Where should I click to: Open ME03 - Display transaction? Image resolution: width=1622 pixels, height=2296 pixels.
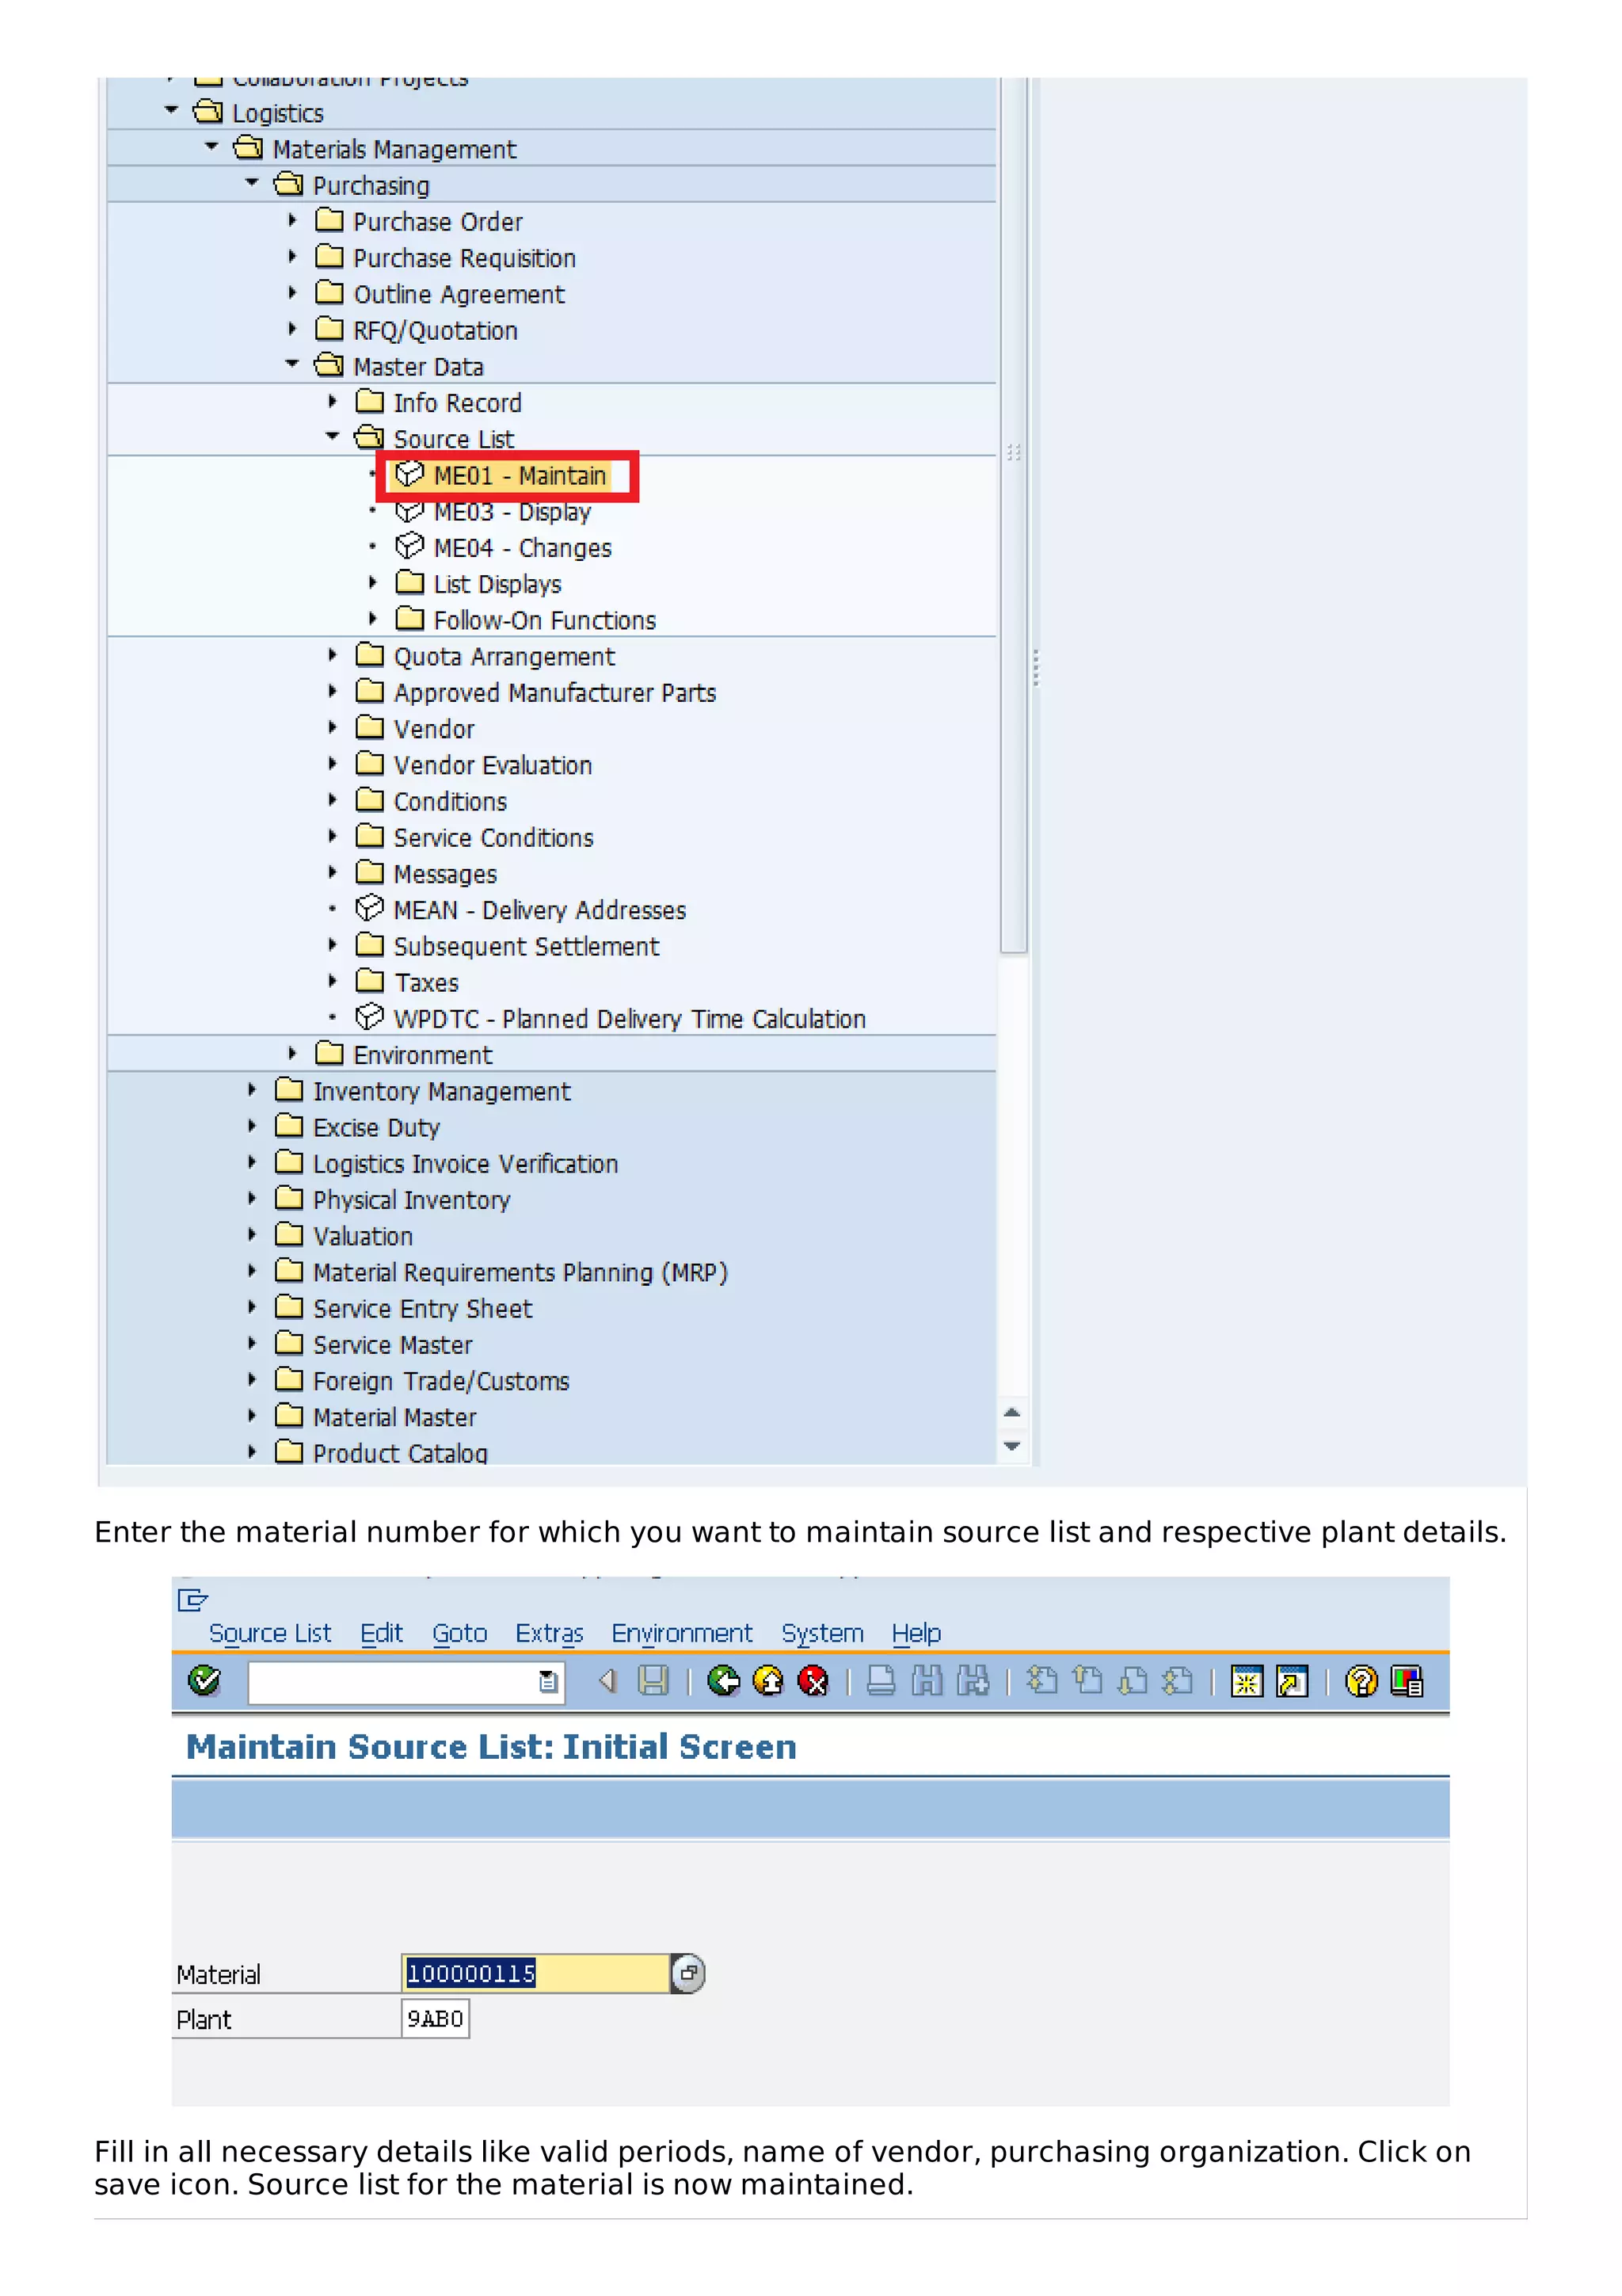[x=512, y=512]
